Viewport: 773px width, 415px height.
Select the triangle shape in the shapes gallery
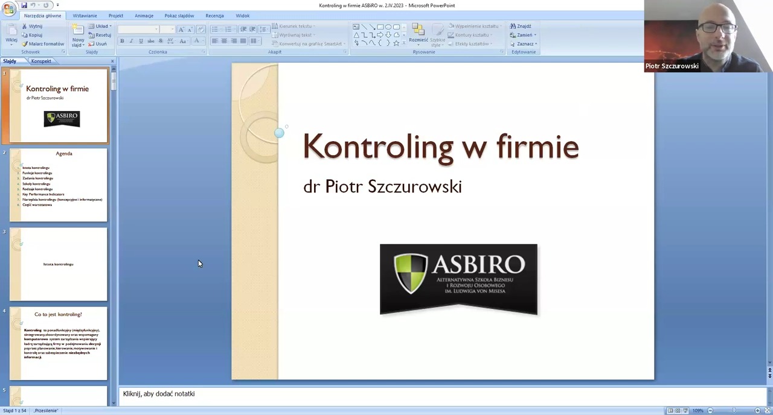(356, 35)
